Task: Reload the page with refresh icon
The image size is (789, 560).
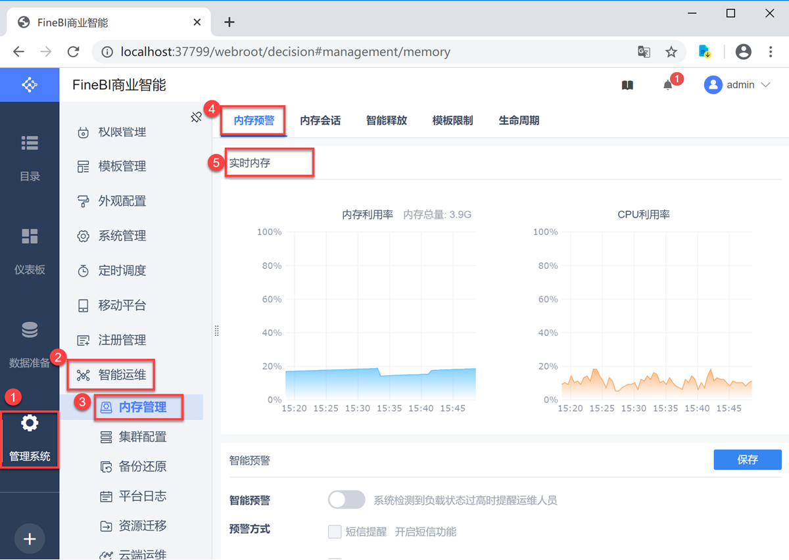Action: tap(74, 51)
